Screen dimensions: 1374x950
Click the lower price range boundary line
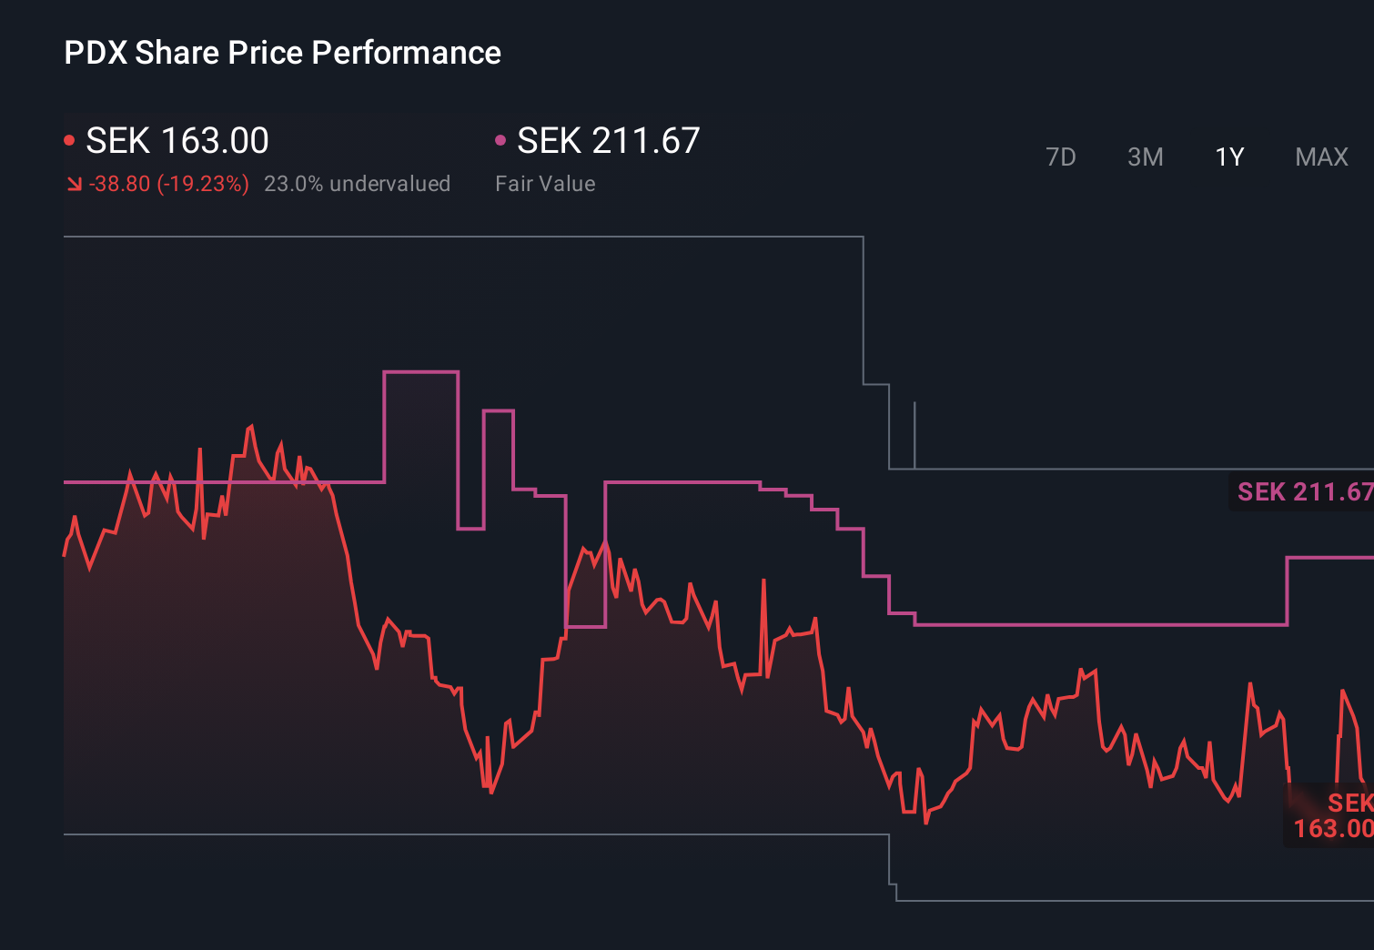point(455,831)
